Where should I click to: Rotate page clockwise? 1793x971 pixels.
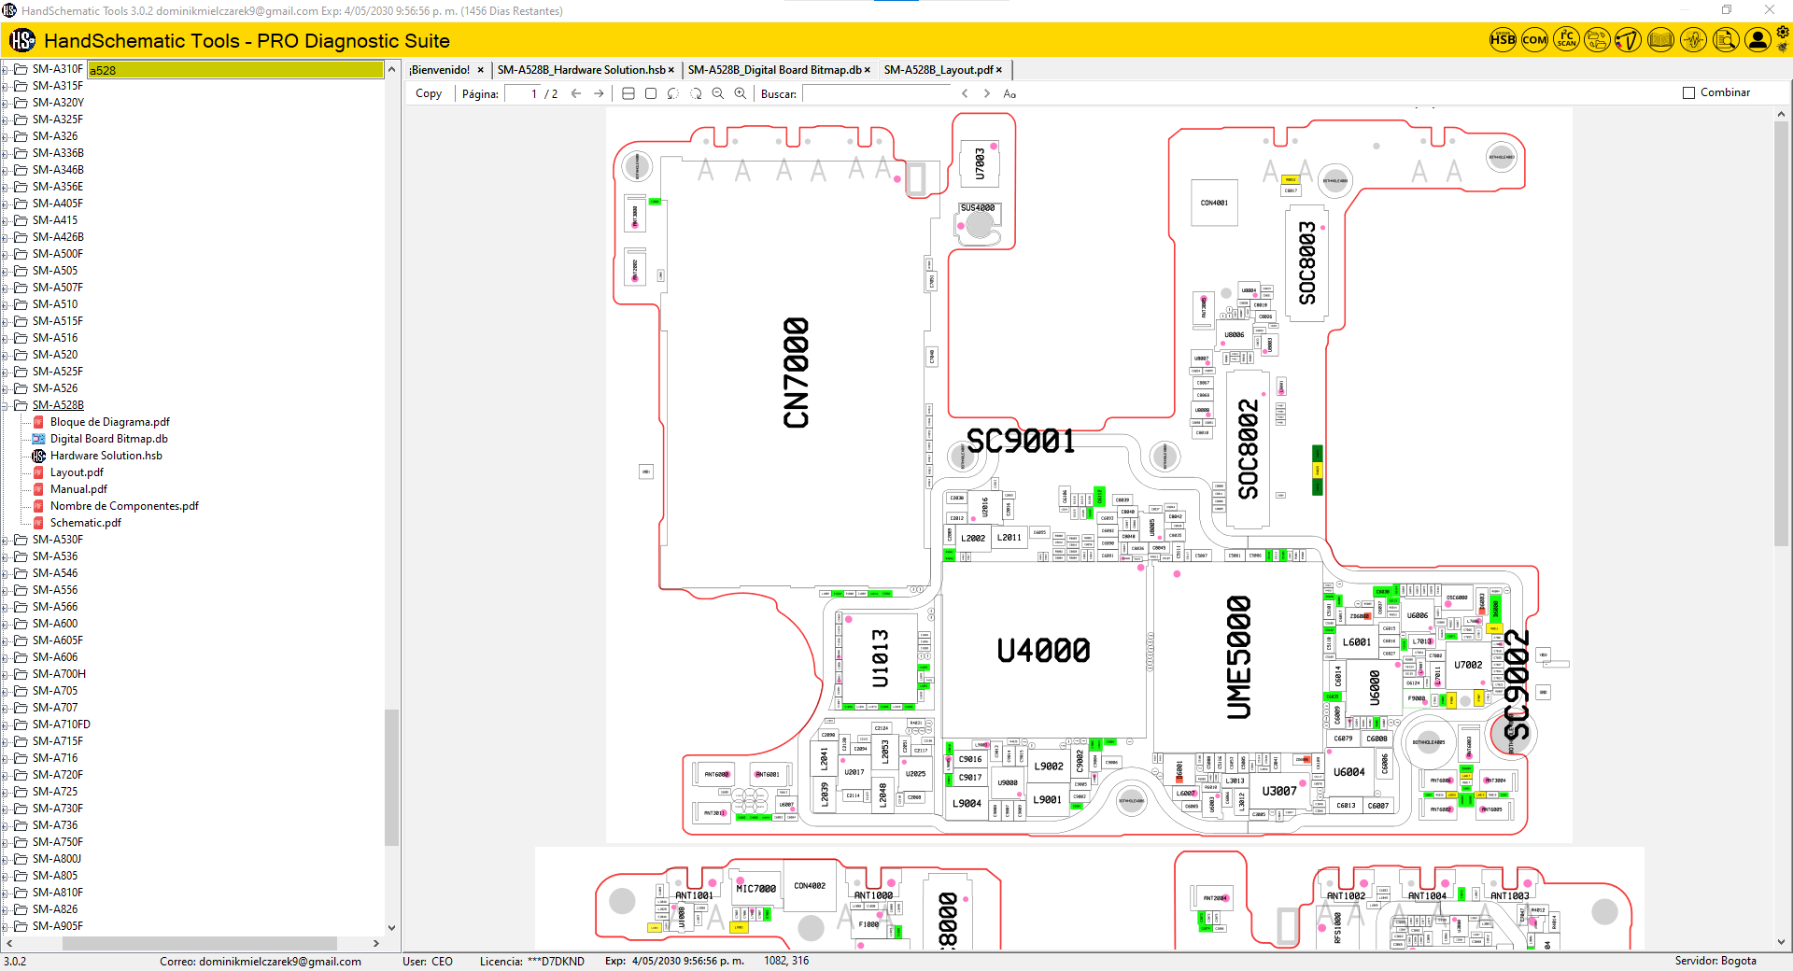pos(696,93)
